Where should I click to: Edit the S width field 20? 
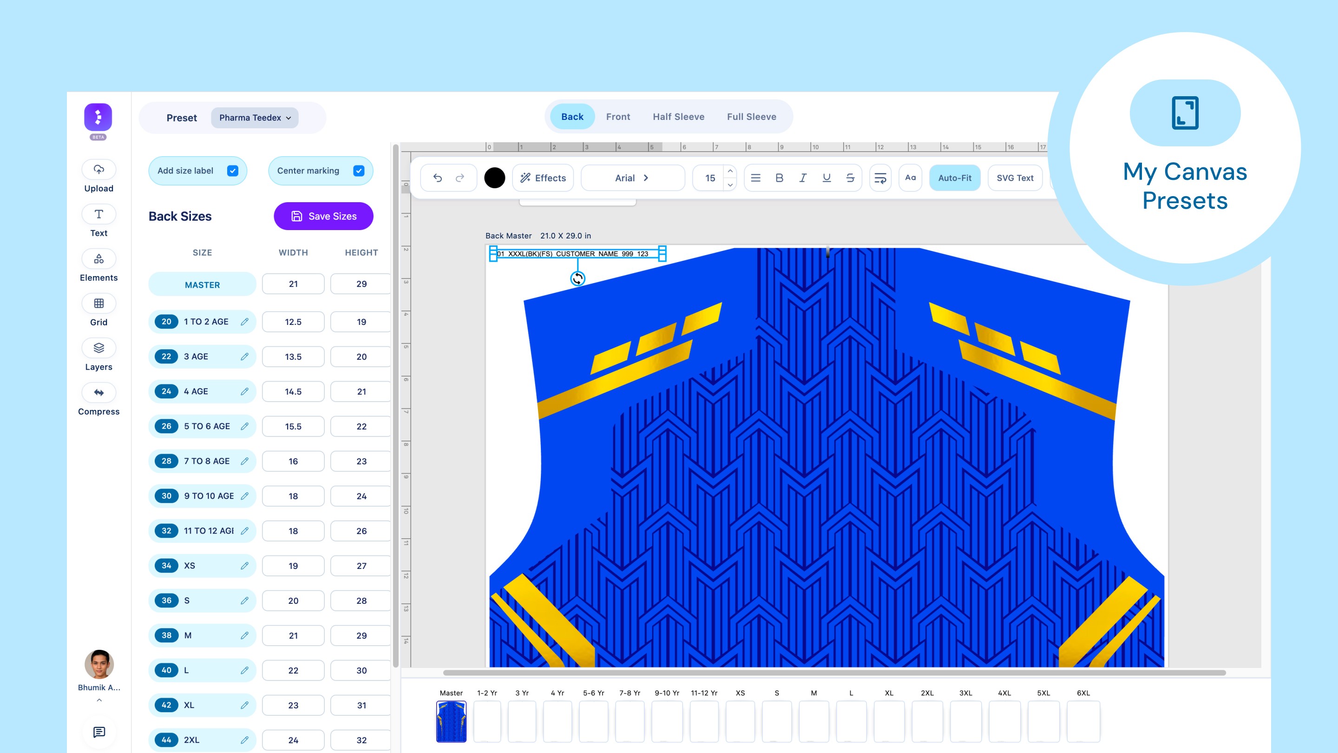pyautogui.click(x=293, y=600)
